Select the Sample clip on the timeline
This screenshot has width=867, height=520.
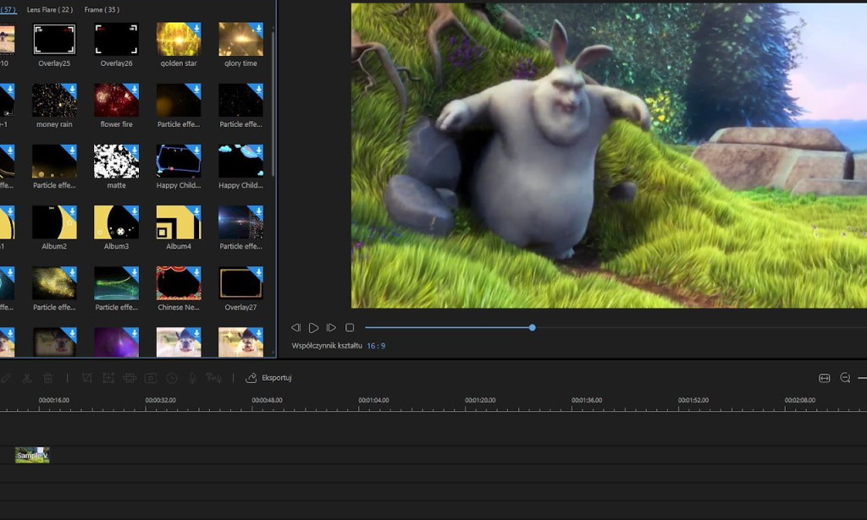pos(31,454)
